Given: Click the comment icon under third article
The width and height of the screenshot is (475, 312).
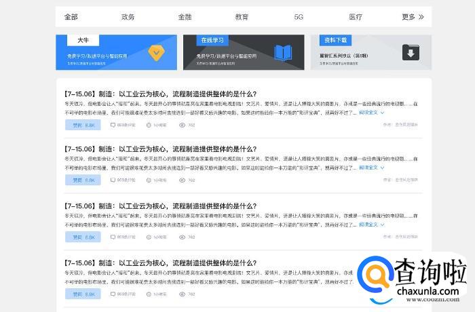Looking at the screenshot, I should pos(113,237).
